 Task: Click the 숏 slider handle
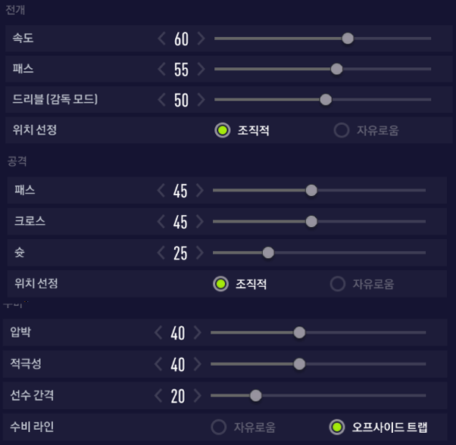pos(267,253)
